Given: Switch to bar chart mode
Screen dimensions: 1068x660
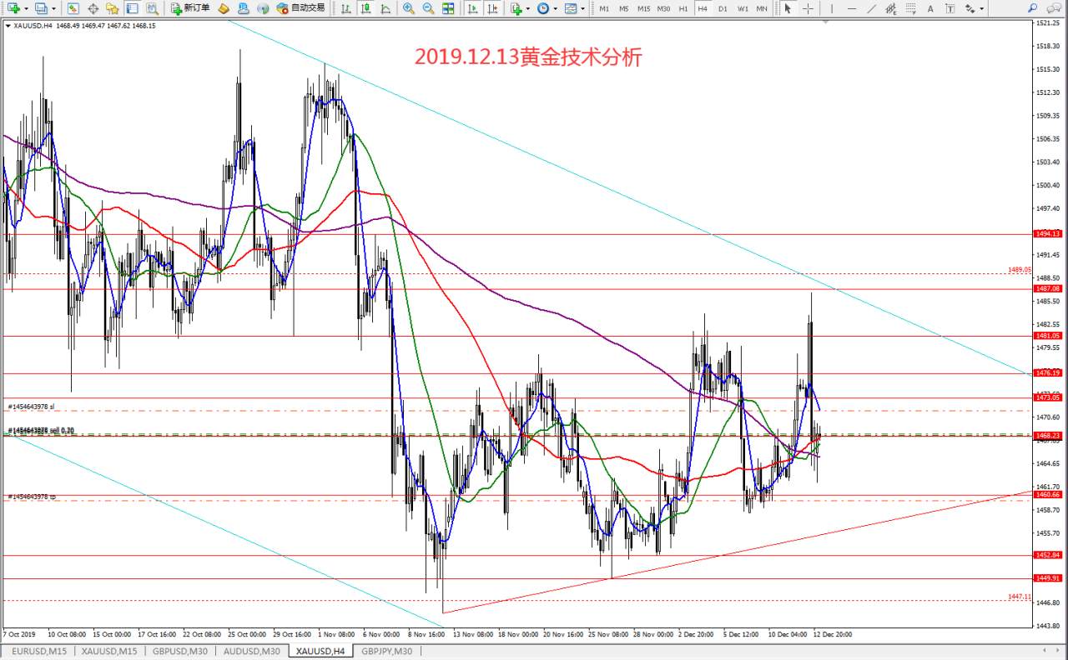Looking at the screenshot, I should 345,8.
